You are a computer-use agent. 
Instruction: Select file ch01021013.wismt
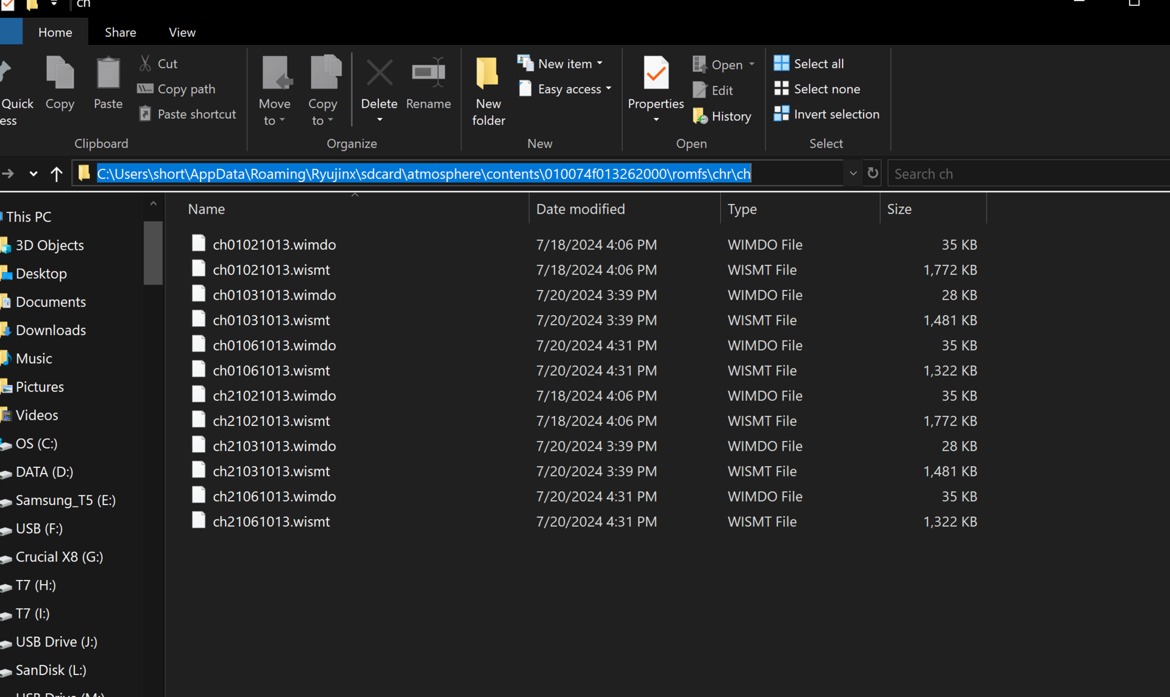(271, 269)
